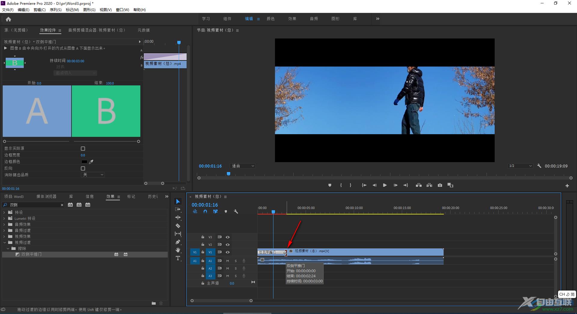The width and height of the screenshot is (577, 314).
Task: Click the effects search input field
Action: [x=35, y=205]
